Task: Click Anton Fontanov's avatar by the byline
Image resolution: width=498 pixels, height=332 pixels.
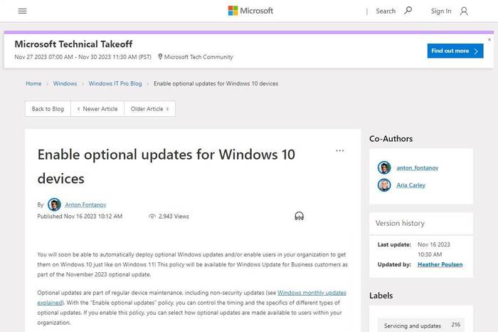Action: click(x=54, y=204)
